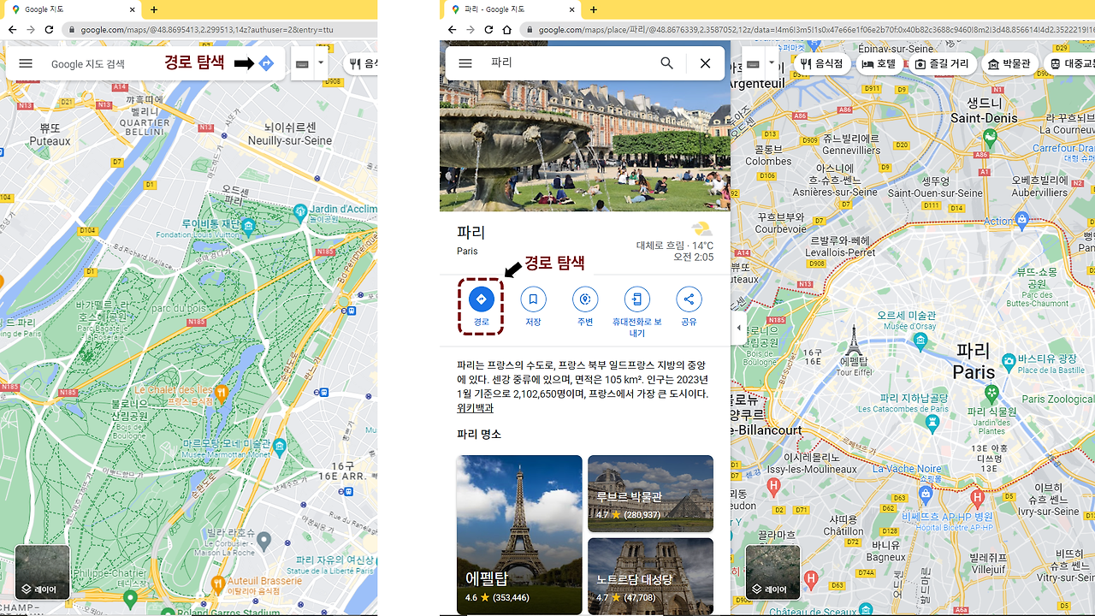This screenshot has height=616, width=1095.
Task: Open the 에펠탑 attraction card
Action: point(519,535)
